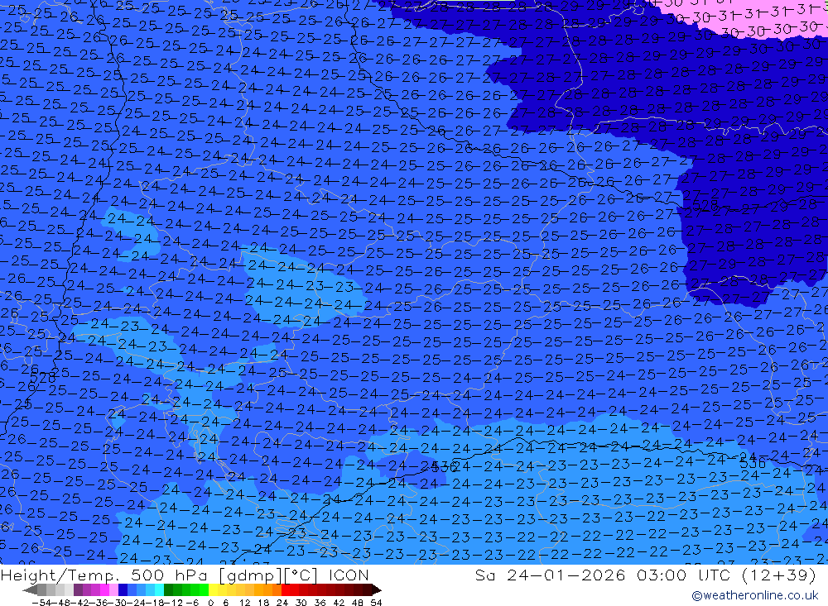Click the gray left arrow of the legend

coord(30,589)
